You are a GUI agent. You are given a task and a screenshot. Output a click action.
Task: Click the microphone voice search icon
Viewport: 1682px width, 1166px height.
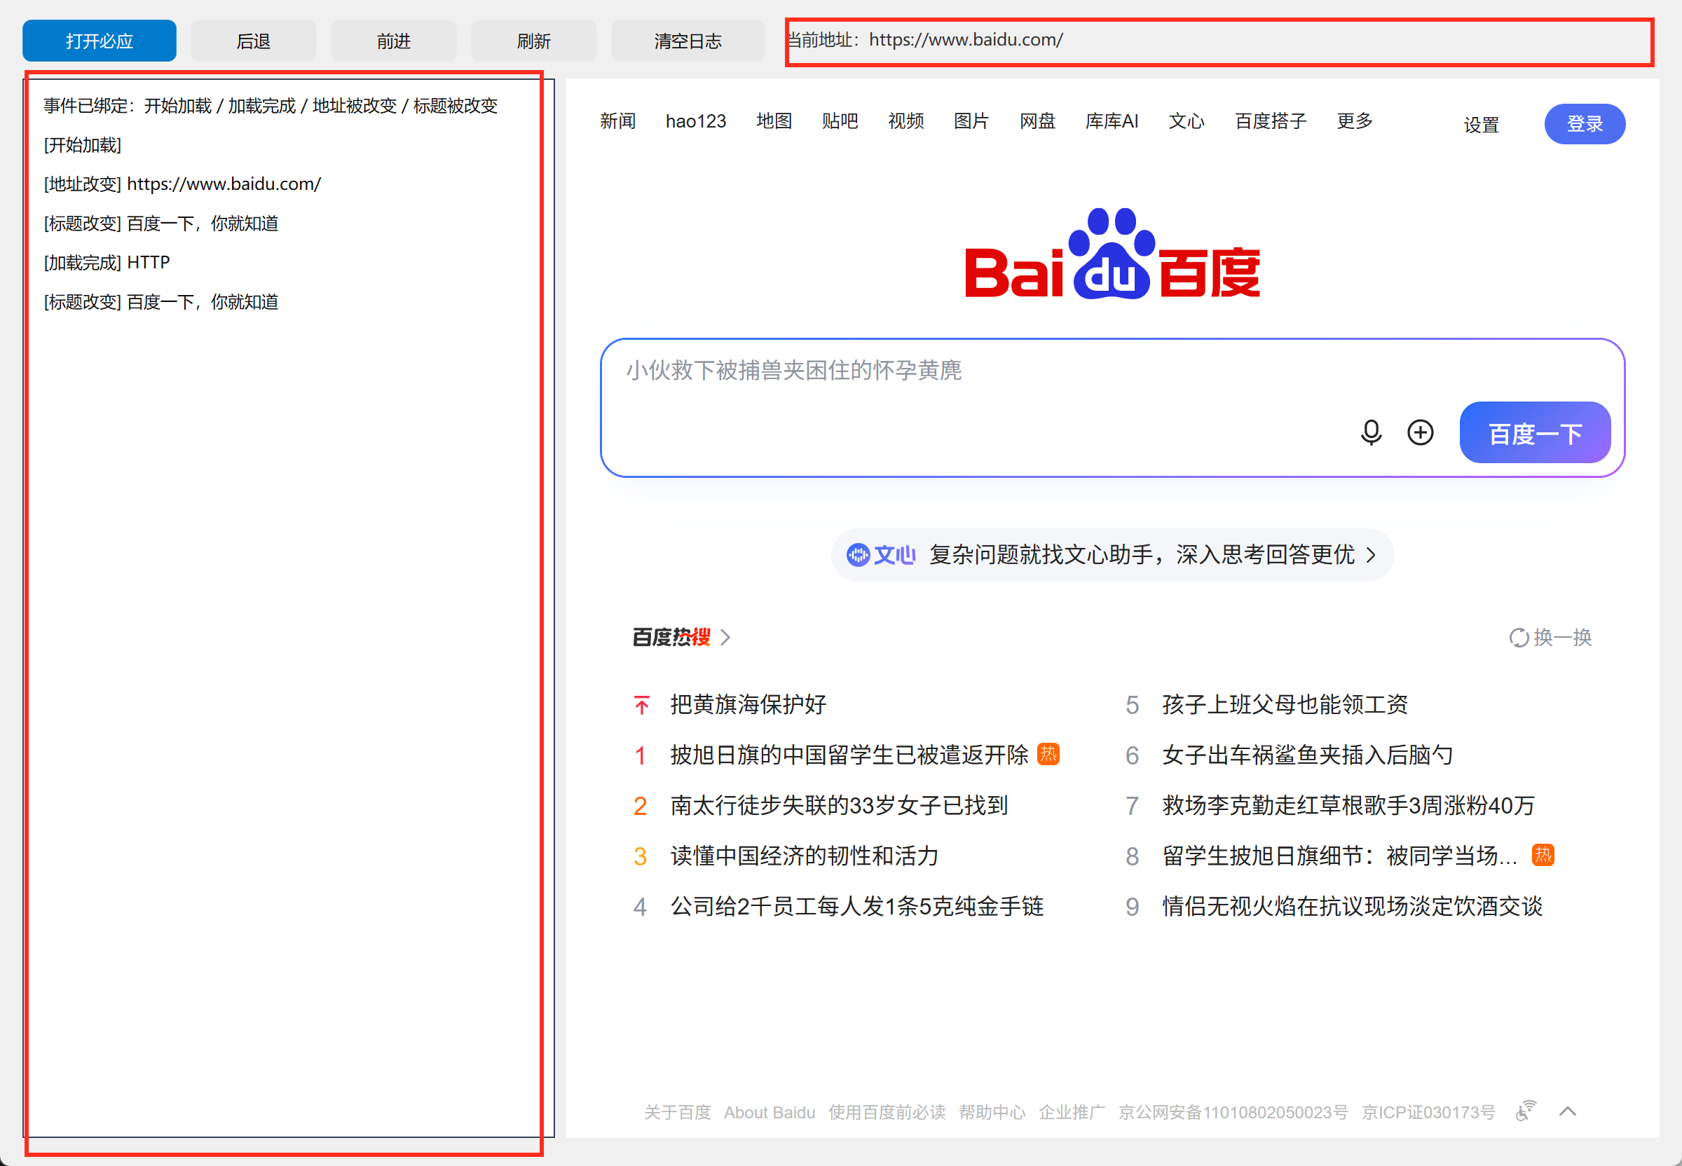click(x=1371, y=432)
